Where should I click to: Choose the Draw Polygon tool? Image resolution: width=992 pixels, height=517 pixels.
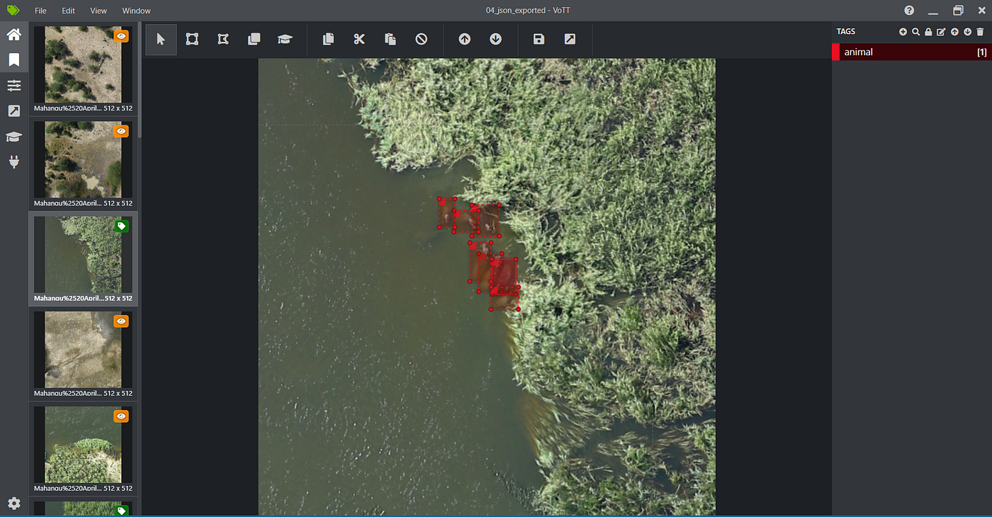pos(223,39)
